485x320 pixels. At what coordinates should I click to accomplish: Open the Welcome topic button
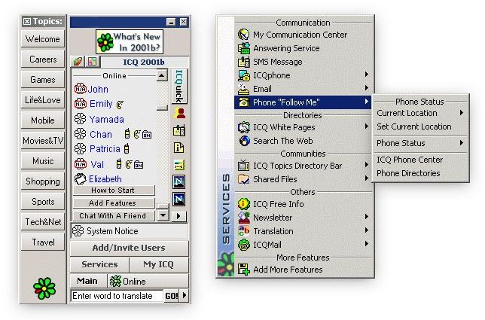(43, 39)
